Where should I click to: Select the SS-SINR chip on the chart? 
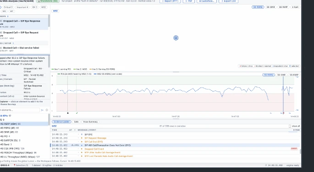(x=281, y=75)
